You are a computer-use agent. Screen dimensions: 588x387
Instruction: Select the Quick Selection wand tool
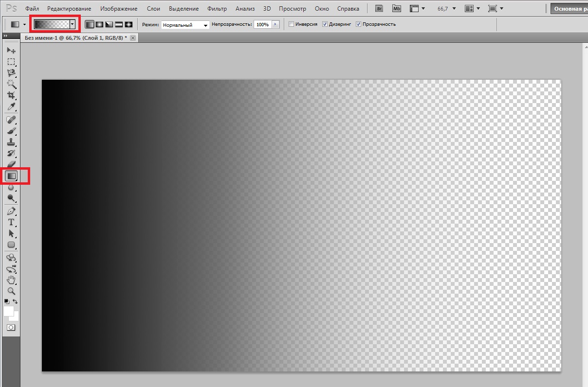click(x=11, y=84)
